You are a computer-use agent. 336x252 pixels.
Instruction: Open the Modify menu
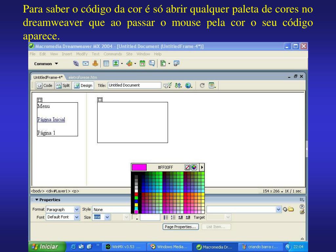[82, 54]
